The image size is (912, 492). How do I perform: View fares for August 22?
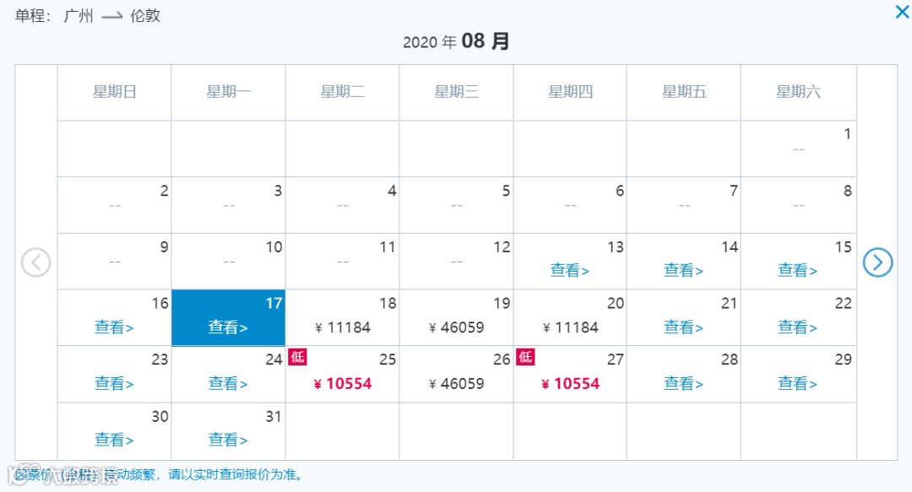797,327
